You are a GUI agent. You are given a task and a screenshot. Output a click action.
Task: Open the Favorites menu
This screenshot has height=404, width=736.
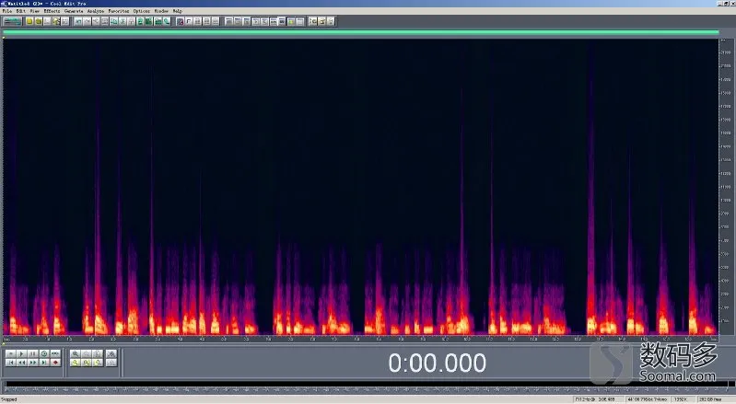118,11
